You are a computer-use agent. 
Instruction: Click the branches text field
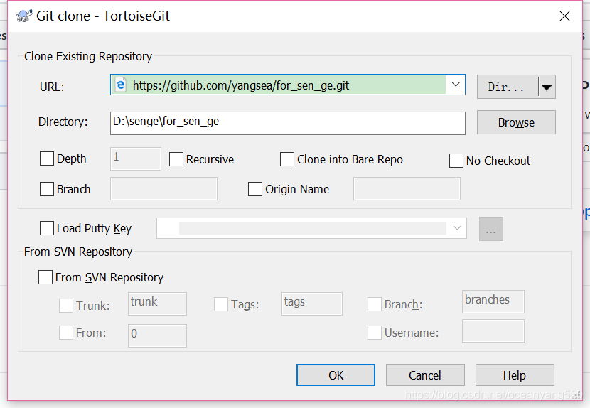point(493,301)
